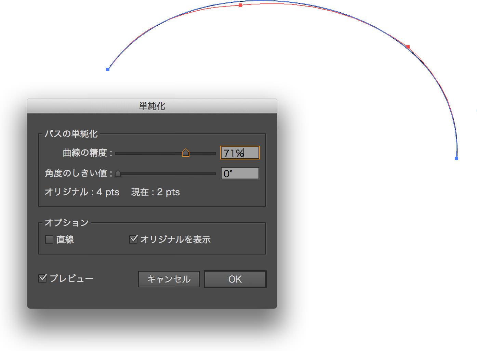Select the bottom-right blue endpoint anchor
Screen dimensions: 477x351
point(456,158)
